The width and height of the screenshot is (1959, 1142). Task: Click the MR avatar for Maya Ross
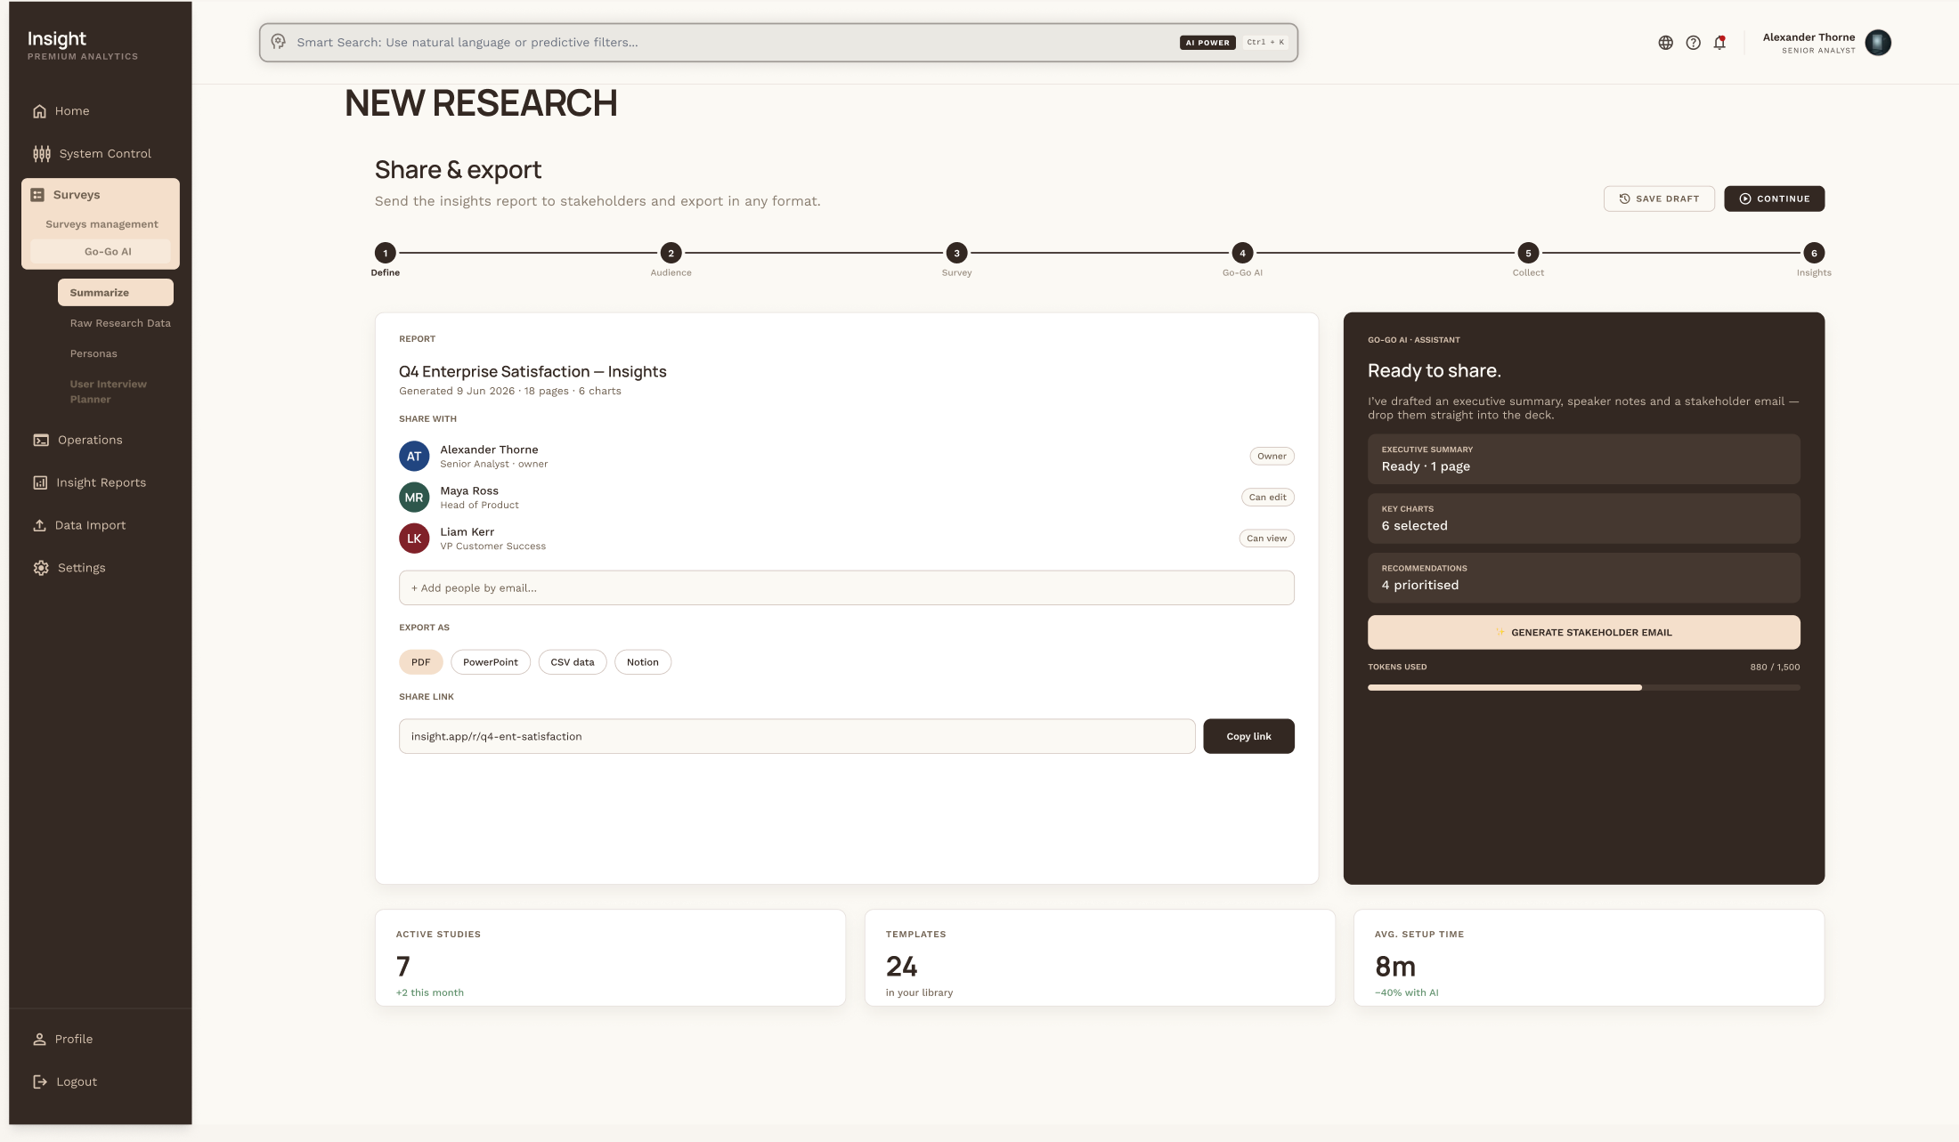414,498
